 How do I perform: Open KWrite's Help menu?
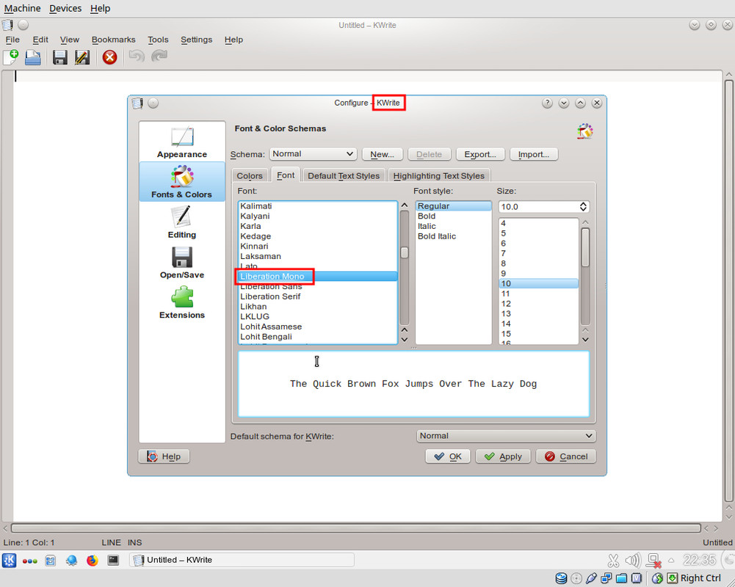click(x=233, y=40)
